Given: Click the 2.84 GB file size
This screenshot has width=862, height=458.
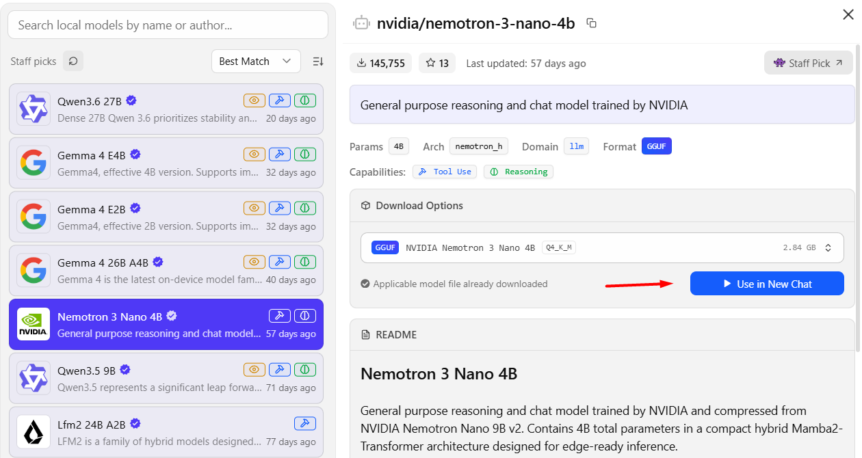Looking at the screenshot, I should click(799, 247).
